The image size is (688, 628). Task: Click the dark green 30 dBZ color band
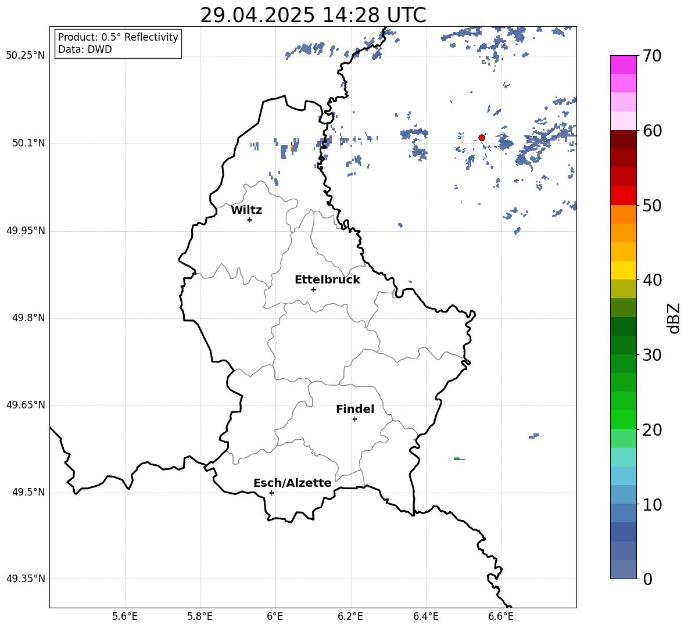point(623,345)
